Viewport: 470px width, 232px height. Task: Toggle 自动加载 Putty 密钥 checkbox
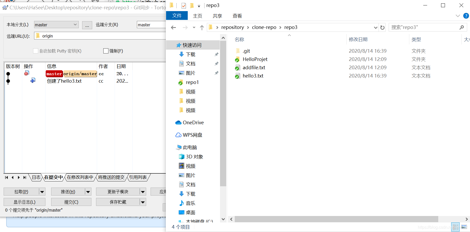[x=36, y=51]
